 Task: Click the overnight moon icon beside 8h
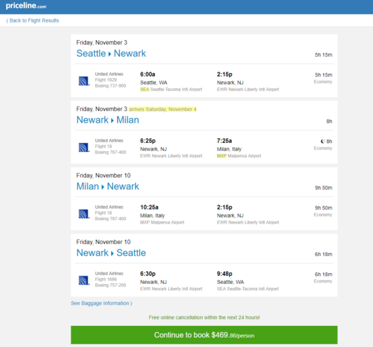(x=323, y=142)
